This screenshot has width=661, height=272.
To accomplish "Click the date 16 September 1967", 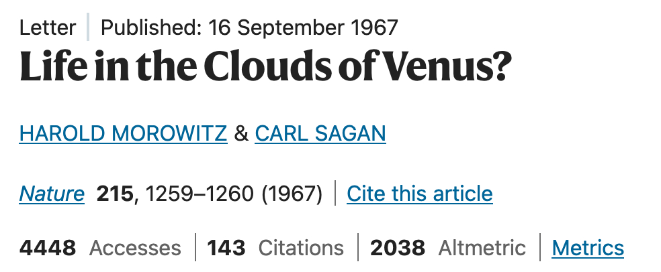I will [x=303, y=27].
